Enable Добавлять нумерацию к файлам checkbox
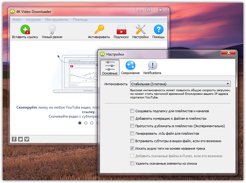This screenshot has width=246, height=183. [x=132, y=118]
